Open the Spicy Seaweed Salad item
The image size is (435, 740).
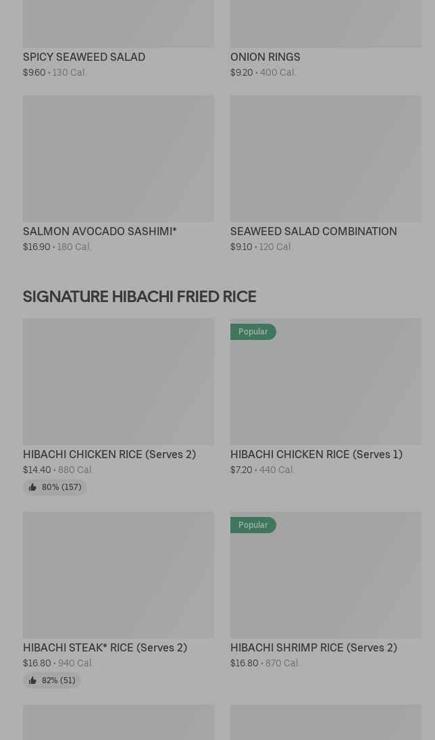click(84, 57)
